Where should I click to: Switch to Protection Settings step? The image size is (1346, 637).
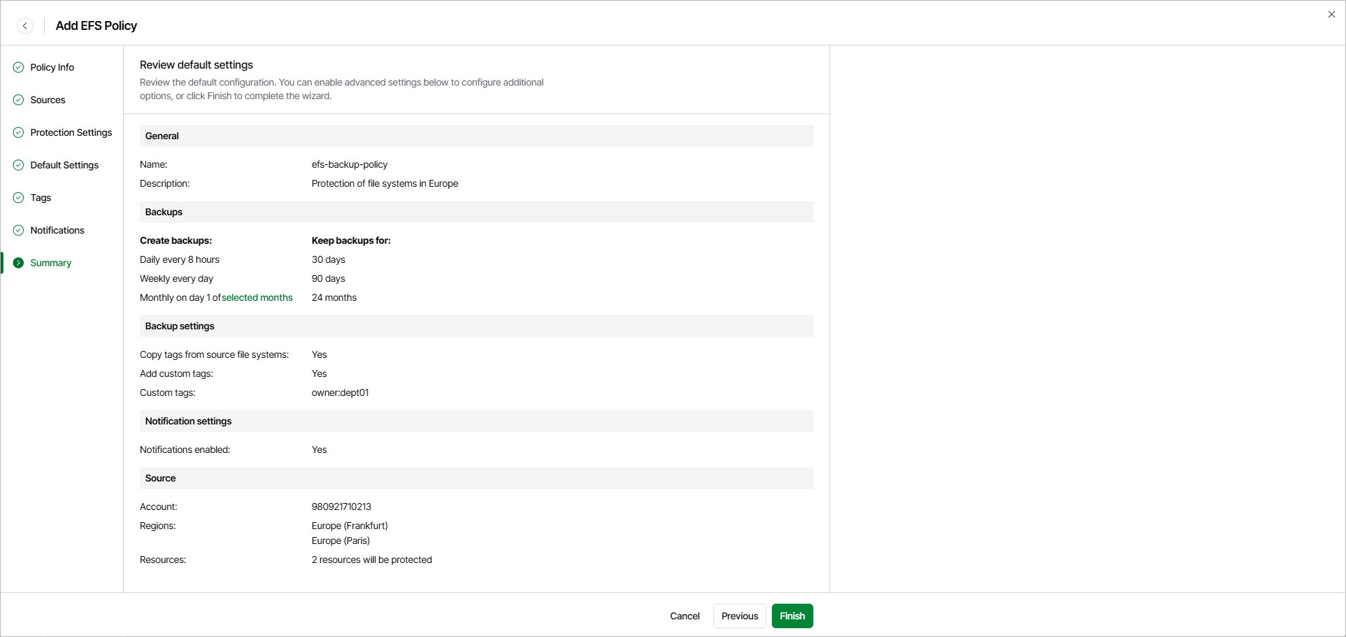click(x=71, y=132)
